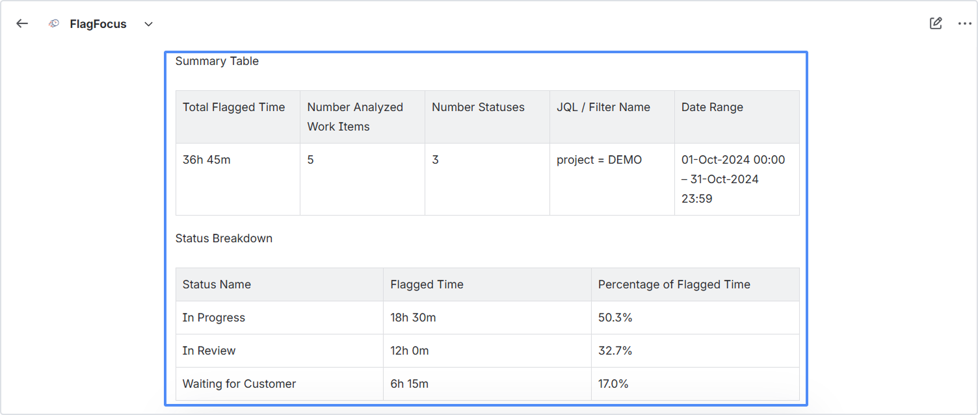
Task: Select the 36h 45m cell
Action: 238,179
